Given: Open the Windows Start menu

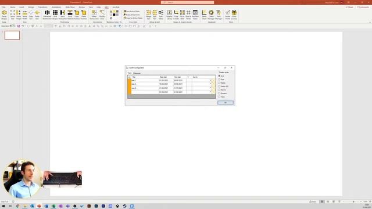Looking at the screenshot, I should pyautogui.click(x=3, y=206).
